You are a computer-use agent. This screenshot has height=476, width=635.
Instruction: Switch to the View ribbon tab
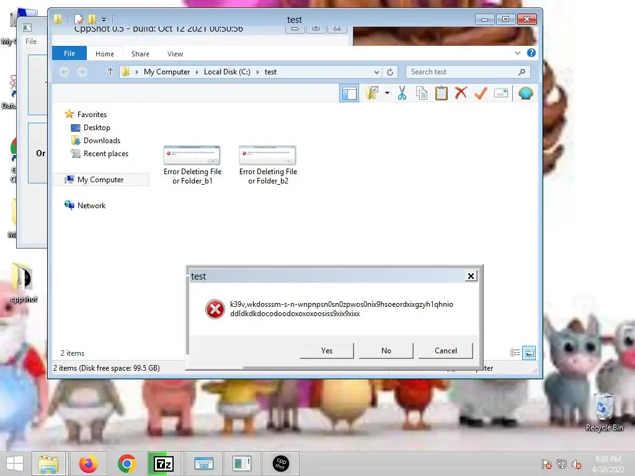point(175,54)
